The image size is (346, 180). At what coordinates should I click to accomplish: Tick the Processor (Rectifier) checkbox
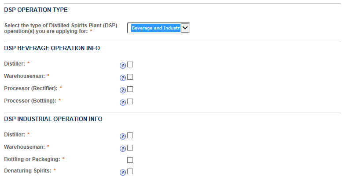[130, 89]
